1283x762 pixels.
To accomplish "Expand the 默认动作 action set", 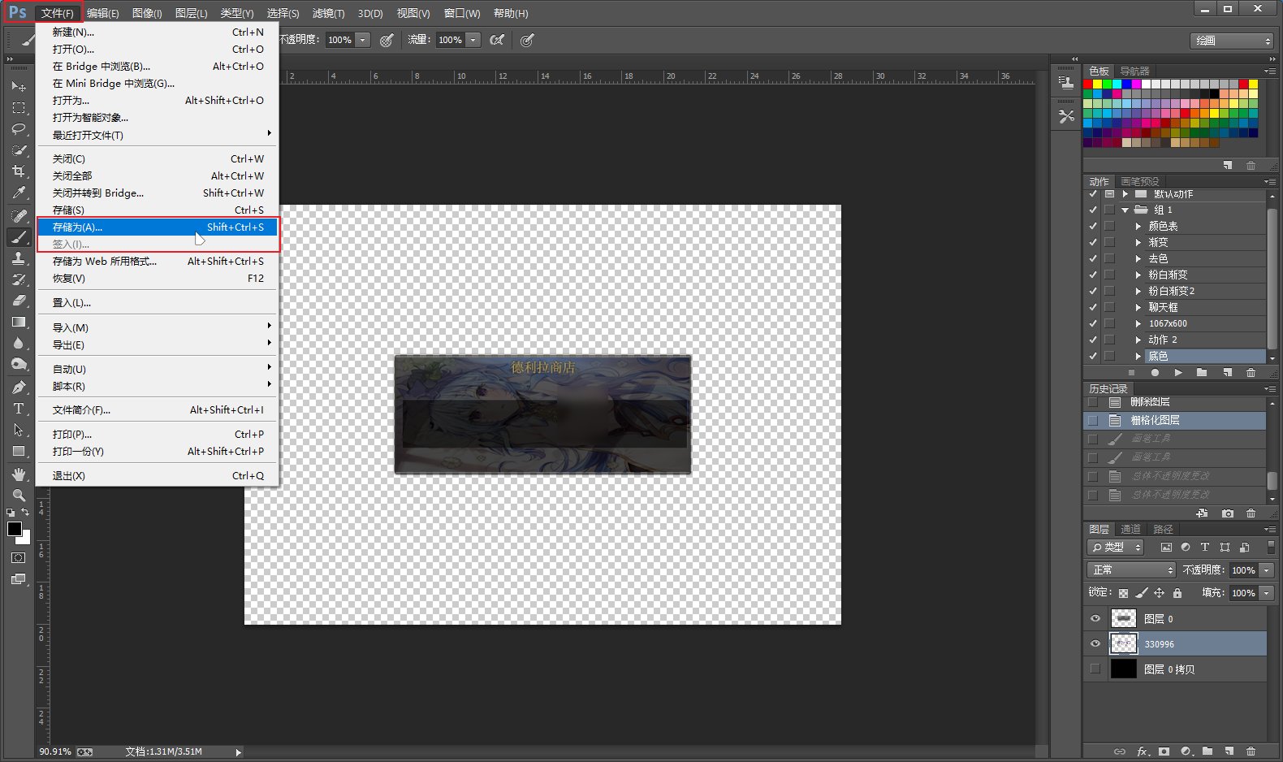I will pos(1125,194).
